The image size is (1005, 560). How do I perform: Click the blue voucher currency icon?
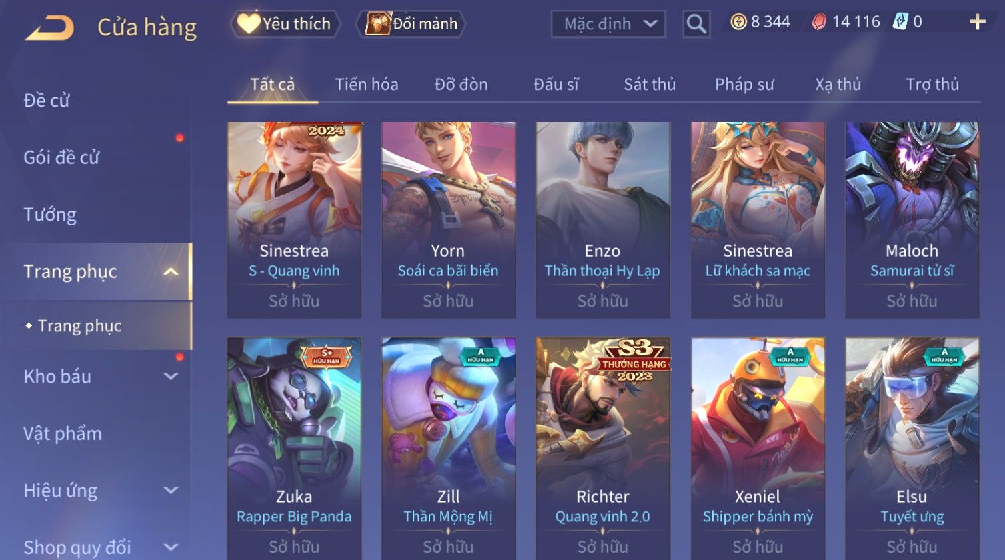coord(900,22)
